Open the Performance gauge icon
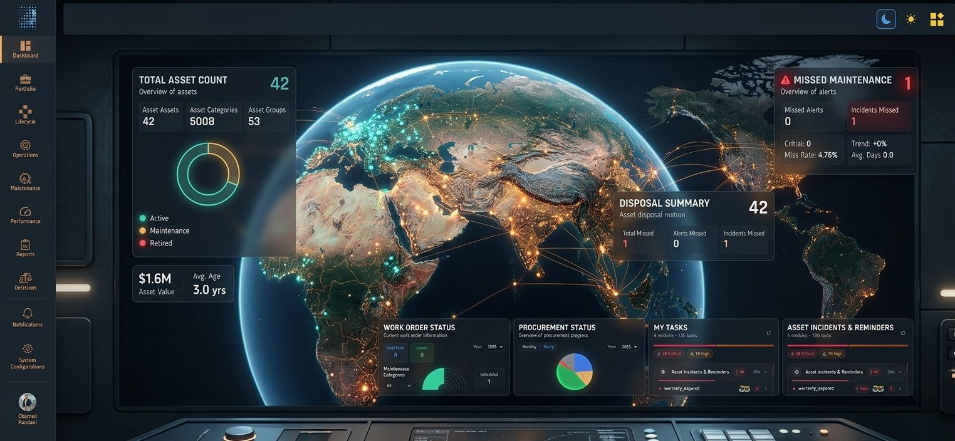This screenshot has height=441, width=955. pyautogui.click(x=25, y=211)
